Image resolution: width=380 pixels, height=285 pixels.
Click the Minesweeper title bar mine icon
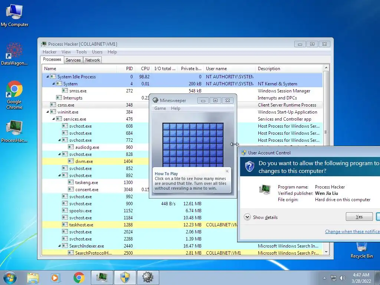(155, 100)
